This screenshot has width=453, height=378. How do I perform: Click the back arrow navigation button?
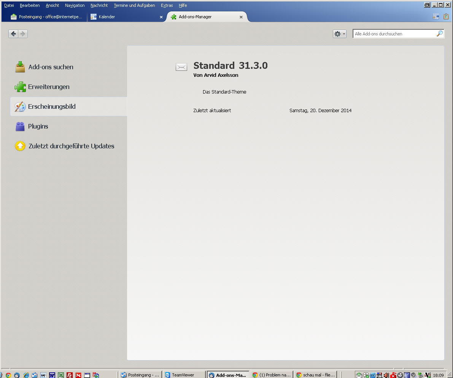point(13,34)
